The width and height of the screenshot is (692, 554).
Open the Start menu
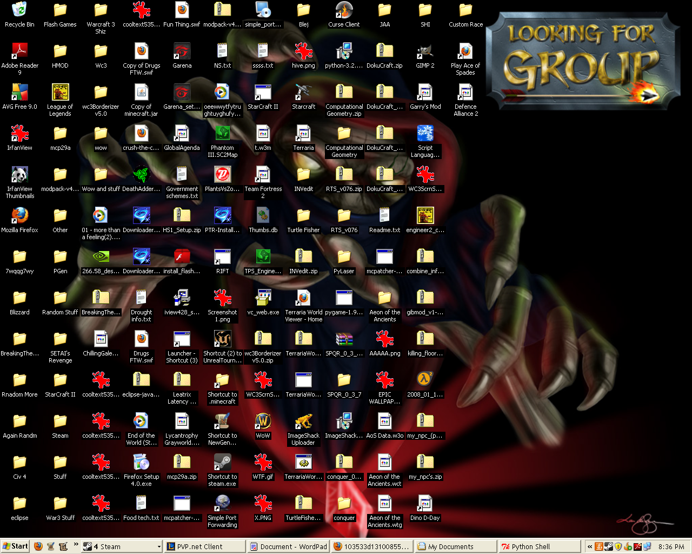[15, 546]
